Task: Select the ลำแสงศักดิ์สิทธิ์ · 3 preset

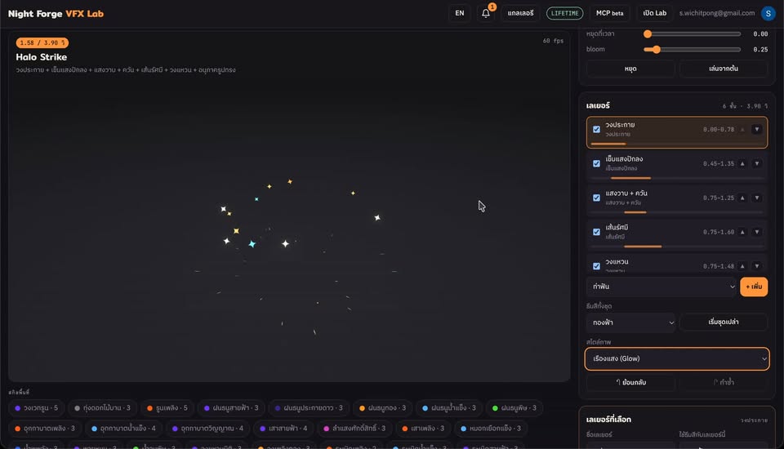Action: click(354, 429)
